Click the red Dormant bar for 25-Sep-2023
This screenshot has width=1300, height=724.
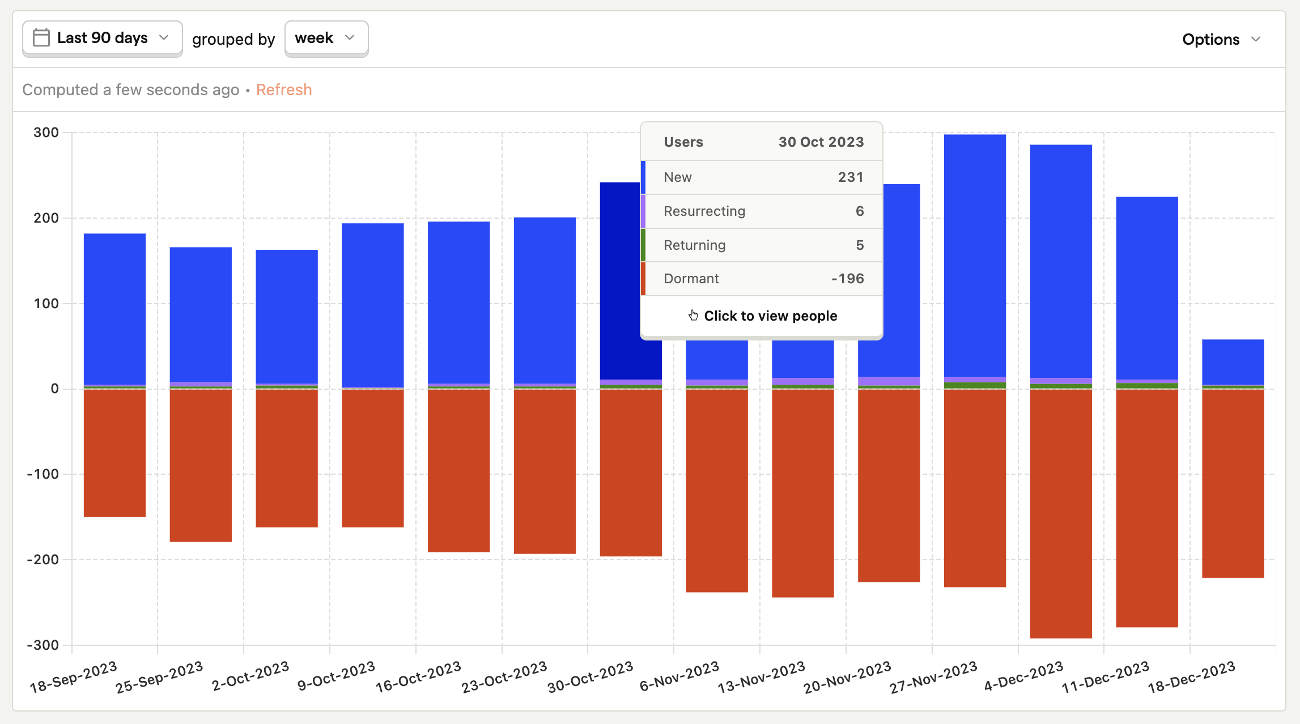(201, 466)
